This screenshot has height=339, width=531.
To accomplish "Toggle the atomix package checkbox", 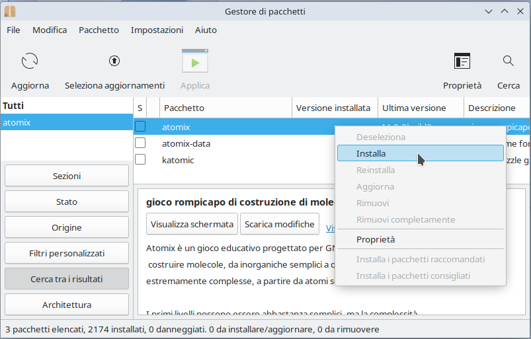I will point(140,126).
